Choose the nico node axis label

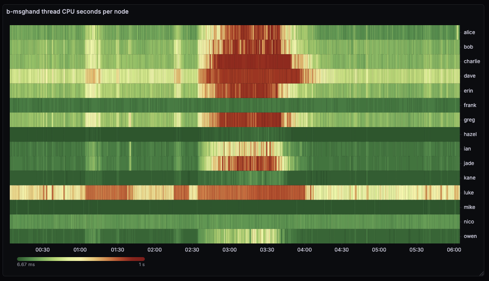click(469, 222)
